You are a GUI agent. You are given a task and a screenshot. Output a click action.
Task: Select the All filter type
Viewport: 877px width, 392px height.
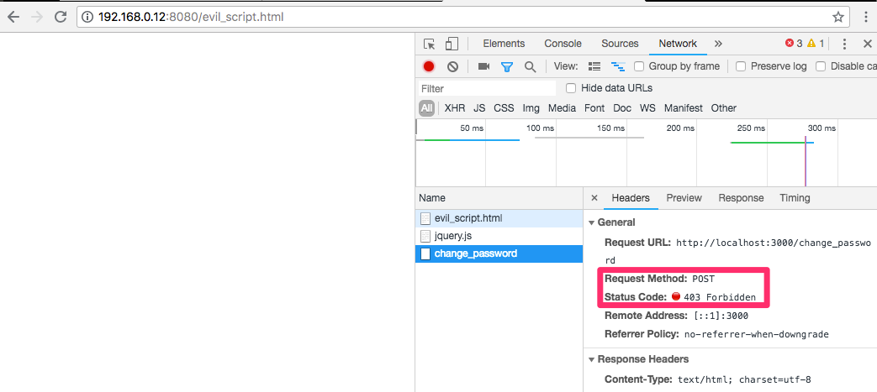click(x=427, y=108)
